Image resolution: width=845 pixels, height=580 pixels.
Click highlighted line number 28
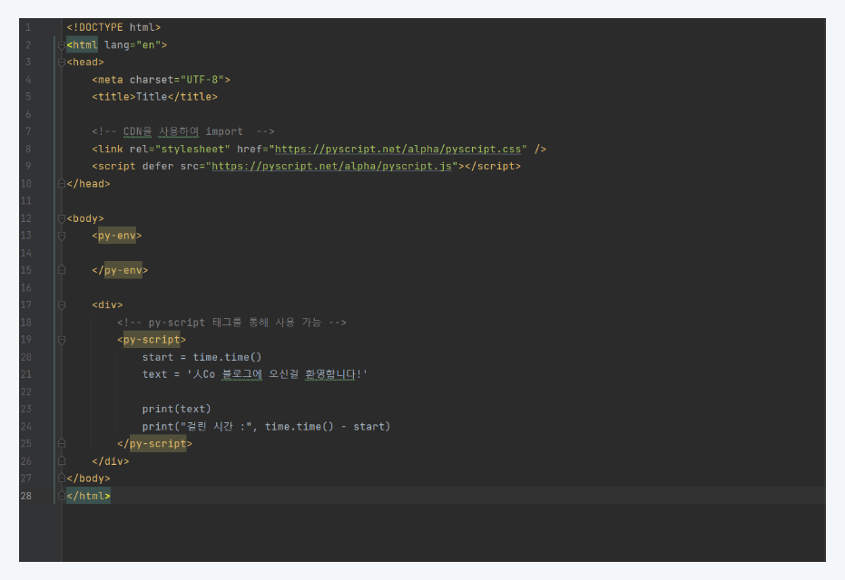coord(25,496)
